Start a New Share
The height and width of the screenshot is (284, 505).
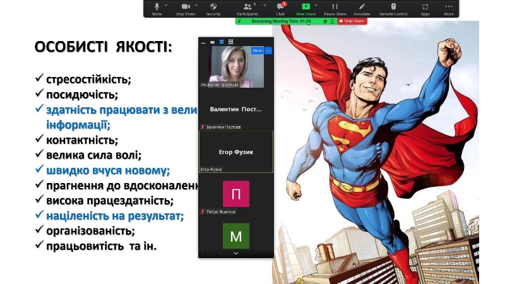306,9
